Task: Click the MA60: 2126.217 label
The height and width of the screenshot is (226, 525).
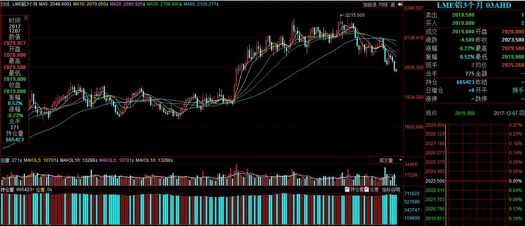Action: (x=201, y=4)
